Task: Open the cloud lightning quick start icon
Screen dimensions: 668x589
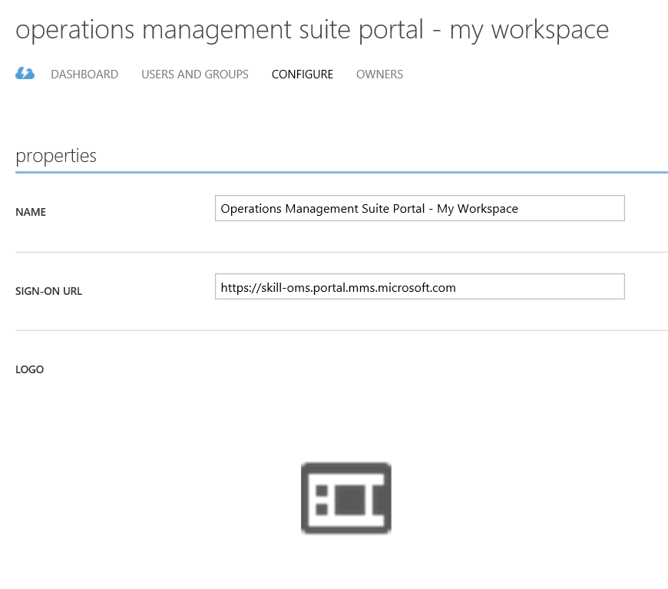Action: (x=25, y=74)
